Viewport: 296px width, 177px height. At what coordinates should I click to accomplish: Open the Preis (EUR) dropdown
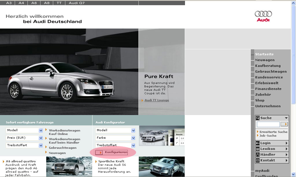pyautogui.click(x=24, y=138)
